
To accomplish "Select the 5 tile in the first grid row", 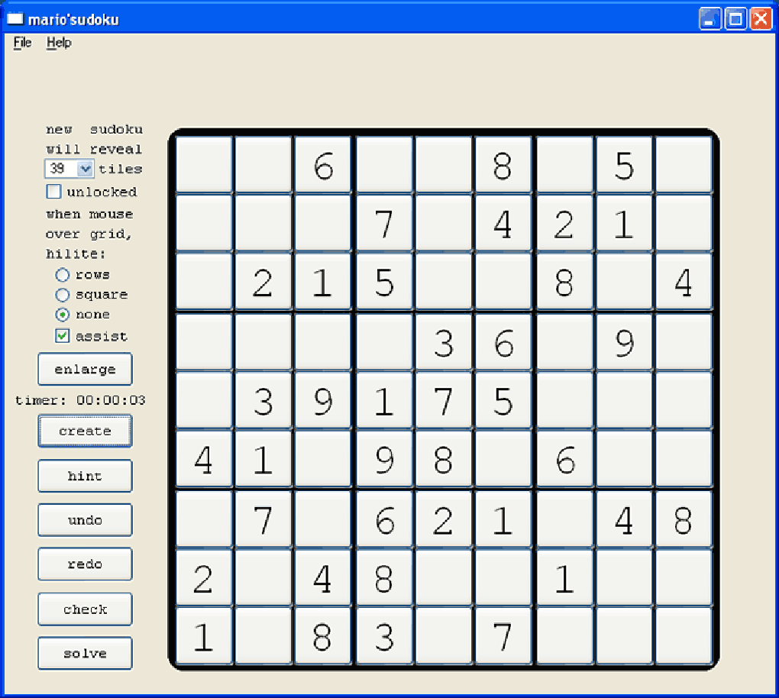I will tap(624, 165).
